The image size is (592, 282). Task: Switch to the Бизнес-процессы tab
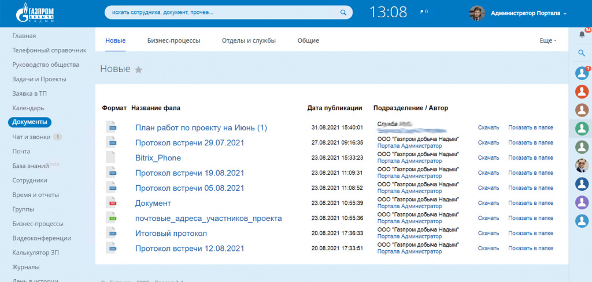click(x=173, y=41)
